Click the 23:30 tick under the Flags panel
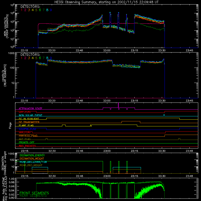This screenshot has height=201, width=201. 162,151
